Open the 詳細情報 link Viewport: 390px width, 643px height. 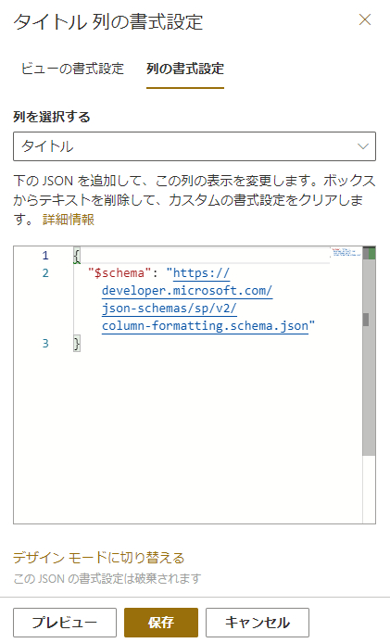(x=68, y=220)
